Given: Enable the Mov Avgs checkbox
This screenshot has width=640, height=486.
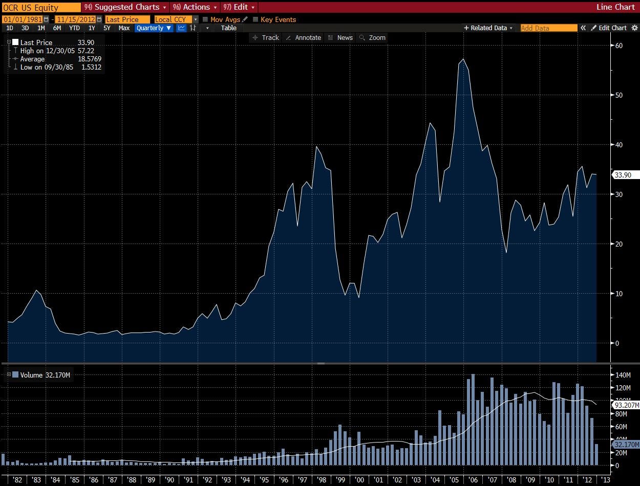Looking at the screenshot, I should [205, 19].
